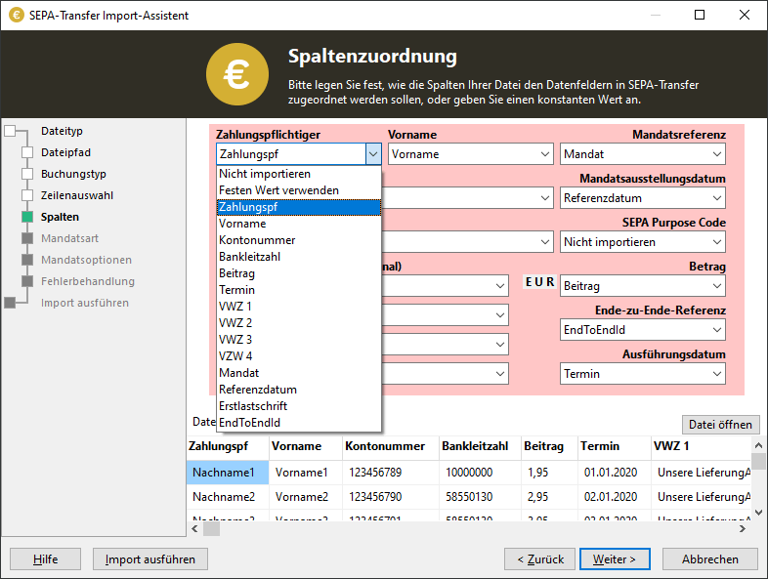
Task: Select 'EndToEndId' in the open list
Action: [299, 423]
